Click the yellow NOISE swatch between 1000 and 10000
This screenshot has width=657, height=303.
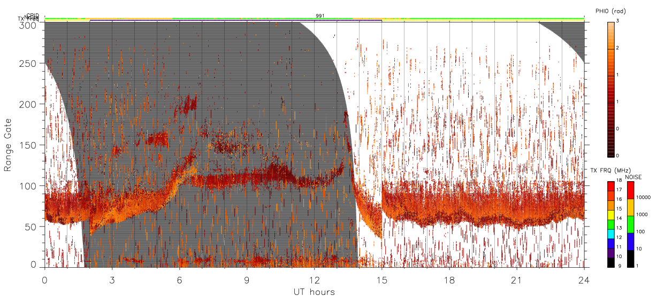tap(631, 207)
